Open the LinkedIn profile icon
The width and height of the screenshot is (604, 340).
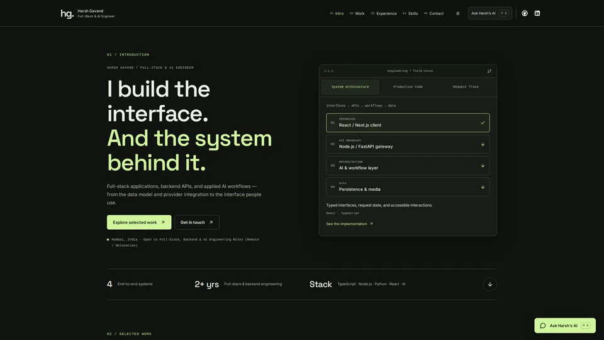coord(537,13)
